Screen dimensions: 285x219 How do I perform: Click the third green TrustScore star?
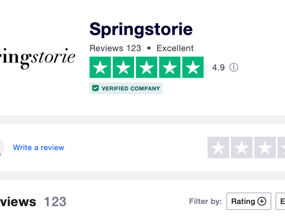point(146,67)
